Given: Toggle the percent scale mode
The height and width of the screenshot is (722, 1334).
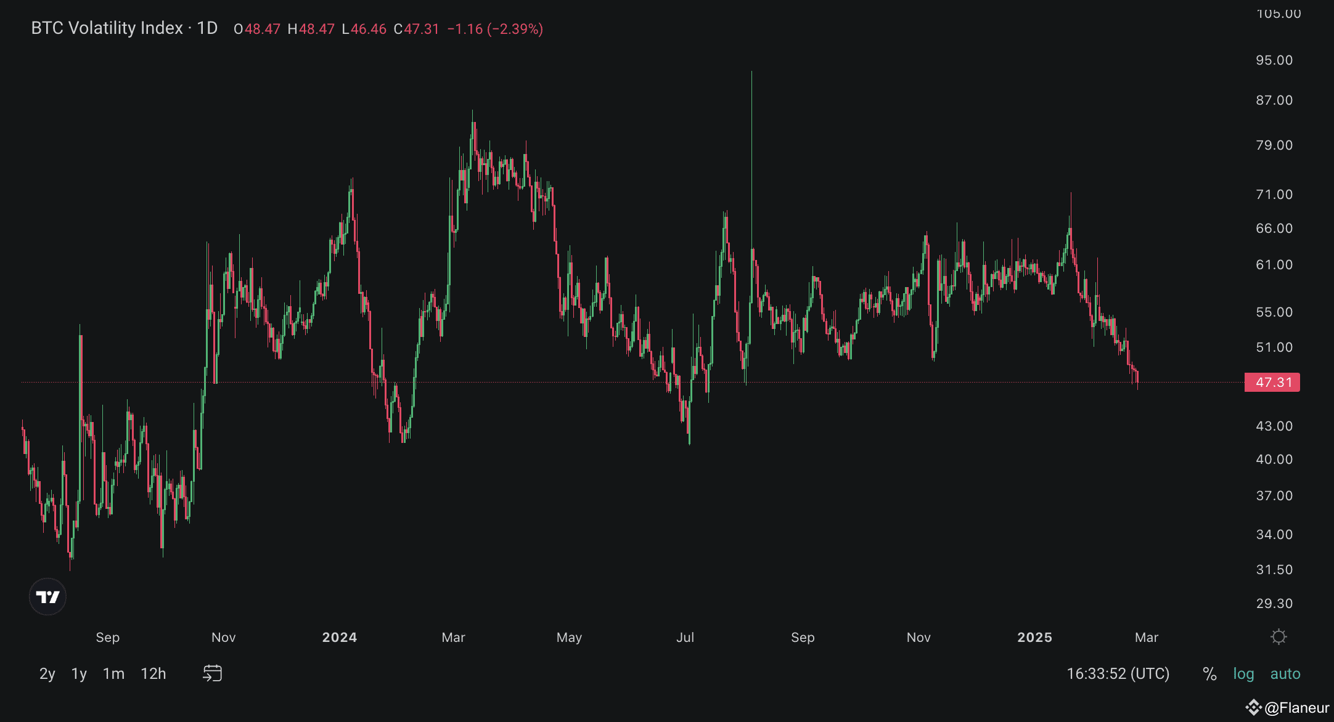Looking at the screenshot, I should pyautogui.click(x=1209, y=674).
